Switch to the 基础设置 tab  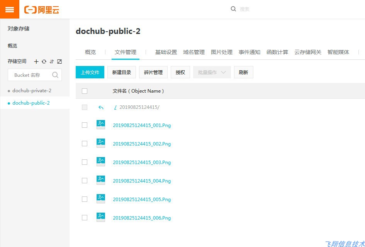[166, 52]
